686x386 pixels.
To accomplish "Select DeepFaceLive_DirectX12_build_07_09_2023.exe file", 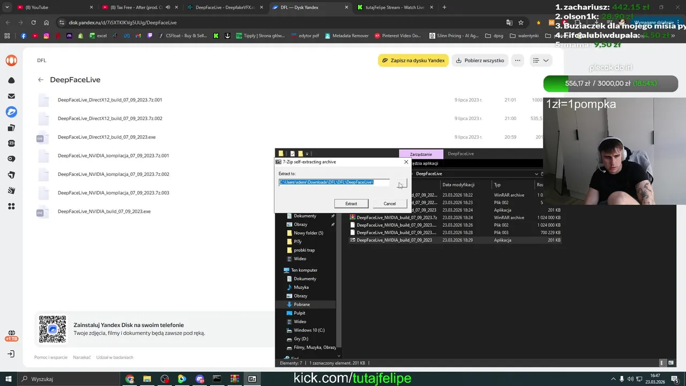I will (x=107, y=137).
